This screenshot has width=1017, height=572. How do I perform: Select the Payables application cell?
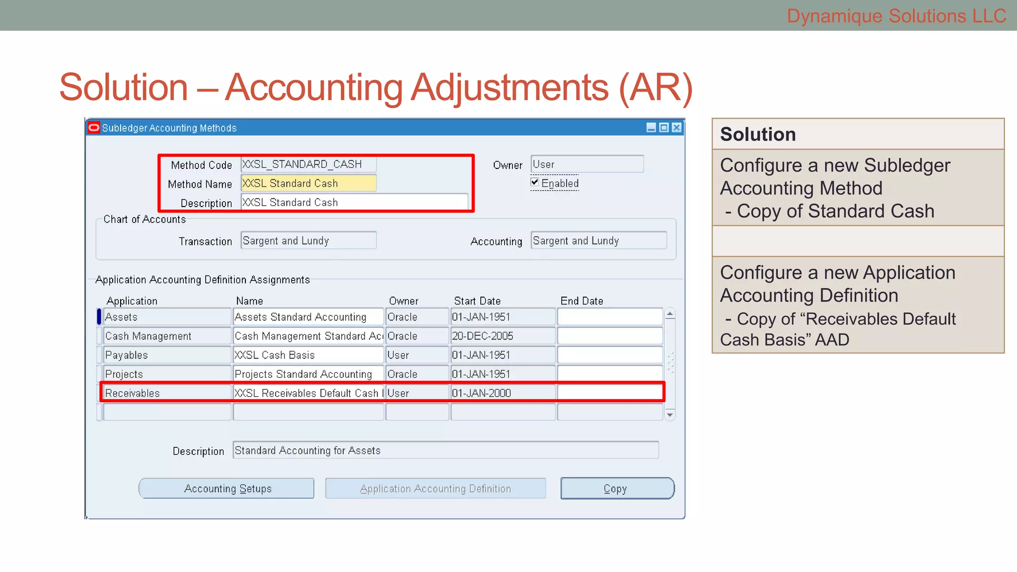tap(167, 355)
